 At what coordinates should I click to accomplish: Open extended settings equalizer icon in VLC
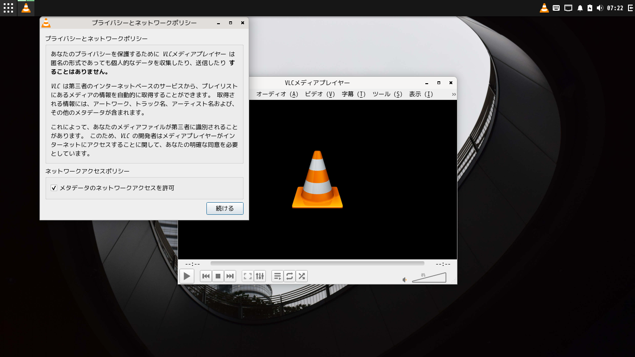point(260,276)
